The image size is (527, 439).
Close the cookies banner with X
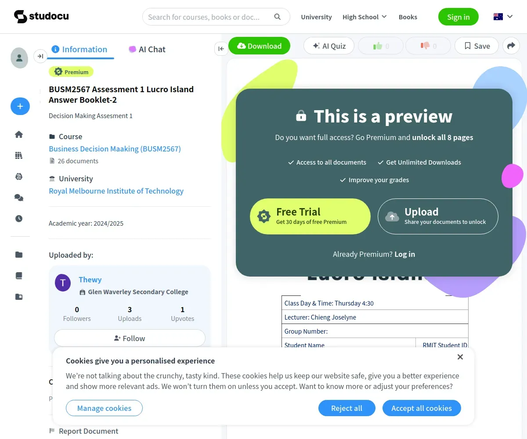pos(460,357)
